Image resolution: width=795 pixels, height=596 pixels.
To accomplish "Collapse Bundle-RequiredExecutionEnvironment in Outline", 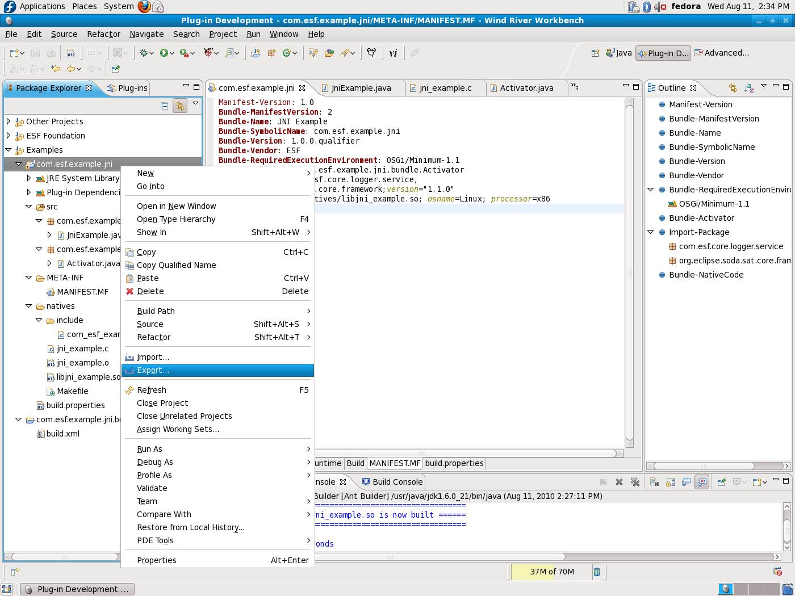I will (x=651, y=190).
